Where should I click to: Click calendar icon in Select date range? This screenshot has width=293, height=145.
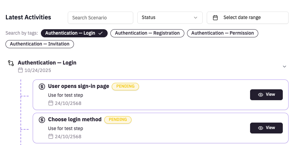click(215, 18)
